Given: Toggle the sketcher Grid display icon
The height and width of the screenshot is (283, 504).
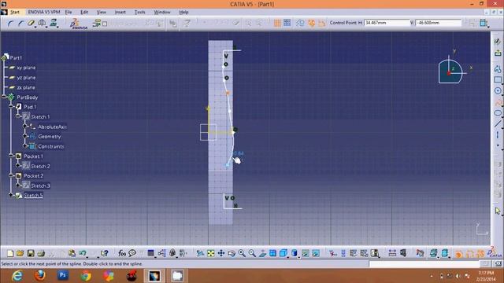Looking at the screenshot, I should pos(277,23).
